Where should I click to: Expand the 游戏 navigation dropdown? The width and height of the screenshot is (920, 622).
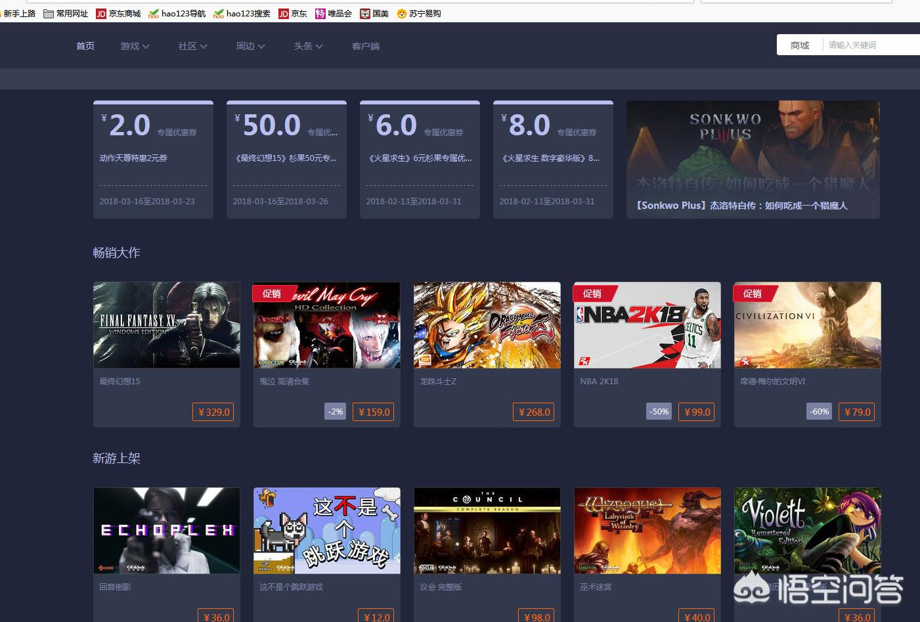tap(135, 46)
